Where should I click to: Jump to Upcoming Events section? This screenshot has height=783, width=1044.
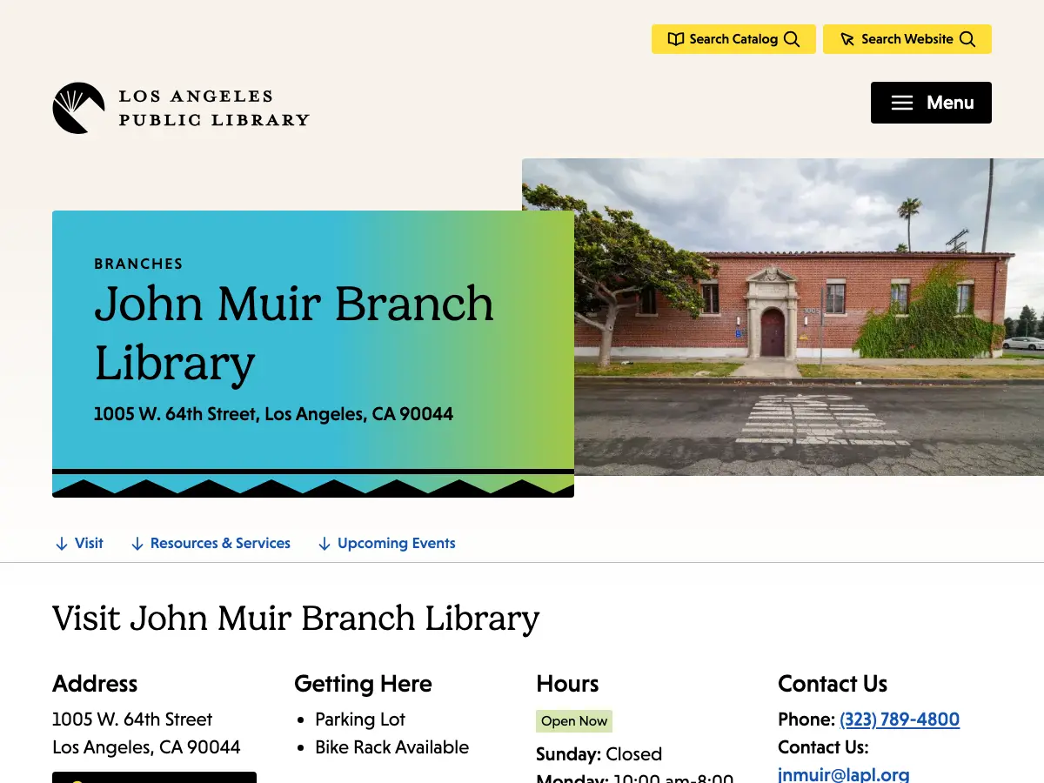(x=386, y=543)
